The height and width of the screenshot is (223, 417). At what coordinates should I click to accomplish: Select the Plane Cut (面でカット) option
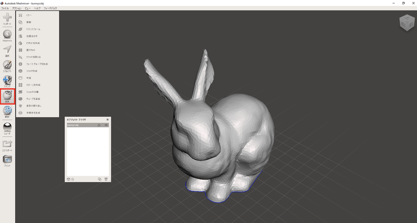pos(31,50)
